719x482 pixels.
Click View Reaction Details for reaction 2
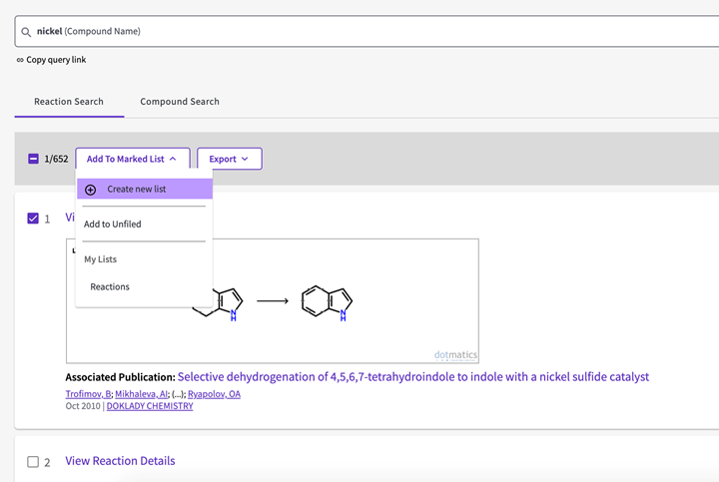(x=120, y=461)
